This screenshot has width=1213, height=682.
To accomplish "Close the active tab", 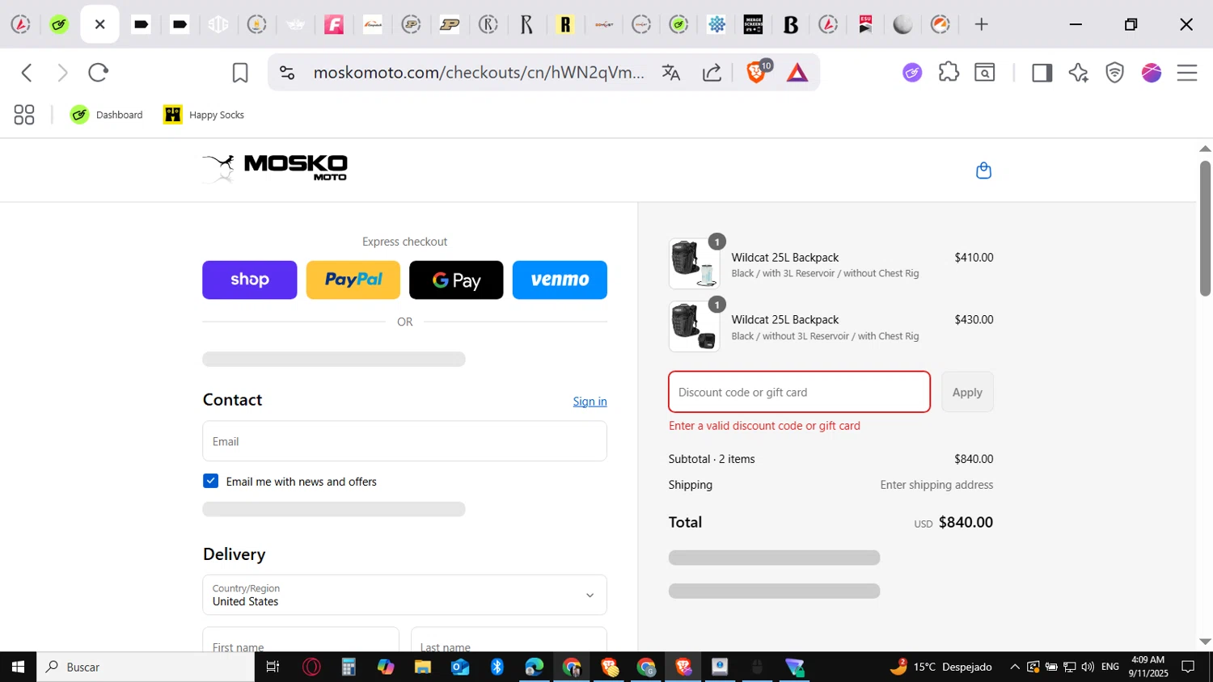I will click(x=99, y=24).
